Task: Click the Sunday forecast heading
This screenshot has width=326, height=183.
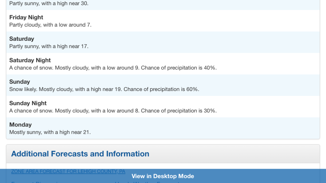Action: (x=20, y=82)
